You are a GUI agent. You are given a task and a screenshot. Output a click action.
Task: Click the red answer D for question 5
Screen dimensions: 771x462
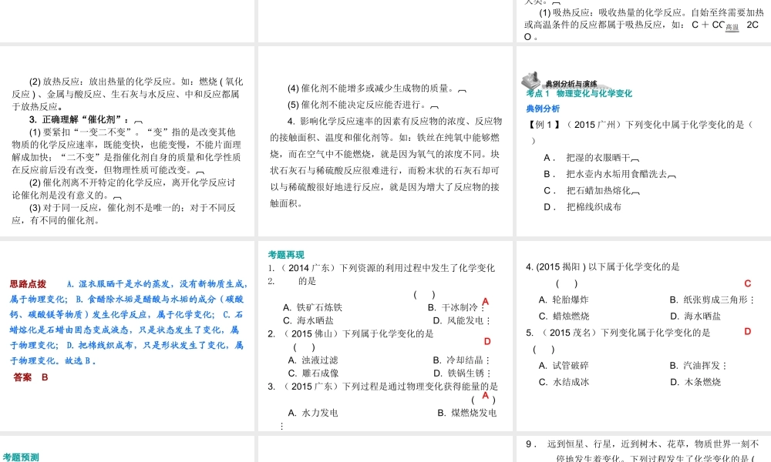(x=747, y=331)
